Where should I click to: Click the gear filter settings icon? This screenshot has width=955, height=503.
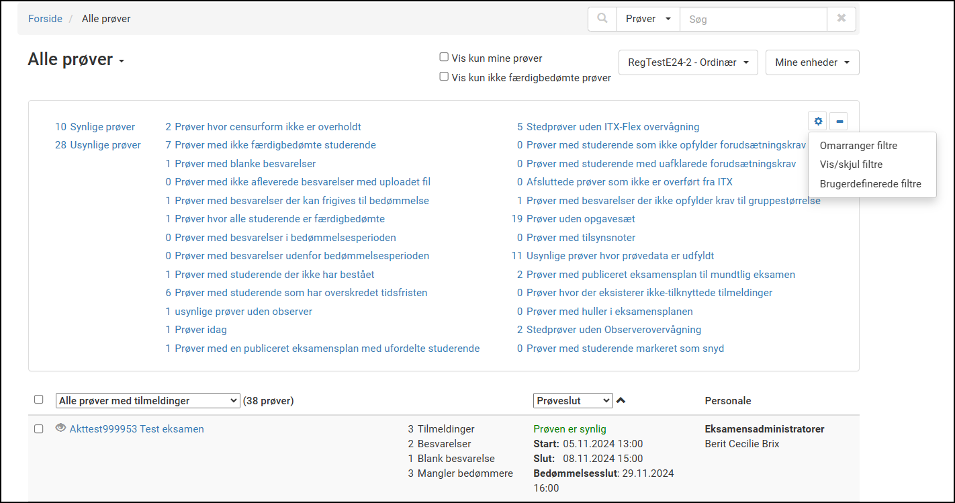817,122
